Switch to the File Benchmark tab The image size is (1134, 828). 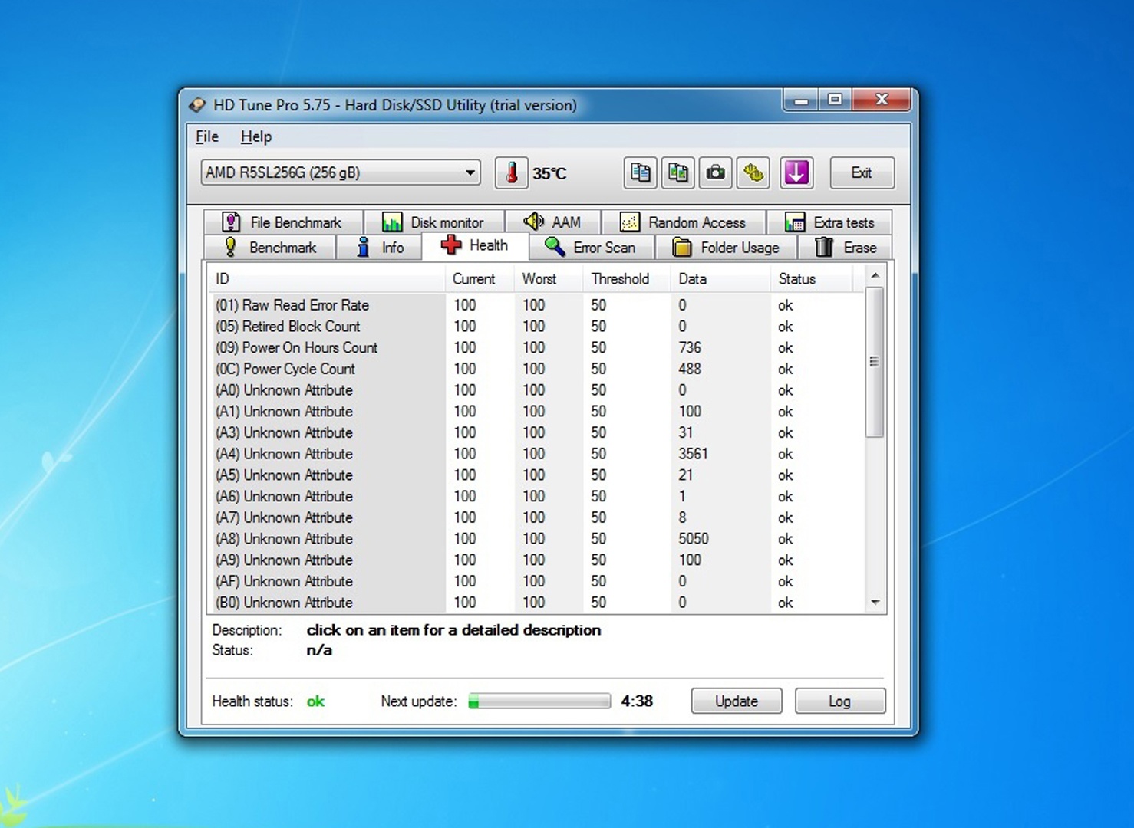pyautogui.click(x=283, y=222)
